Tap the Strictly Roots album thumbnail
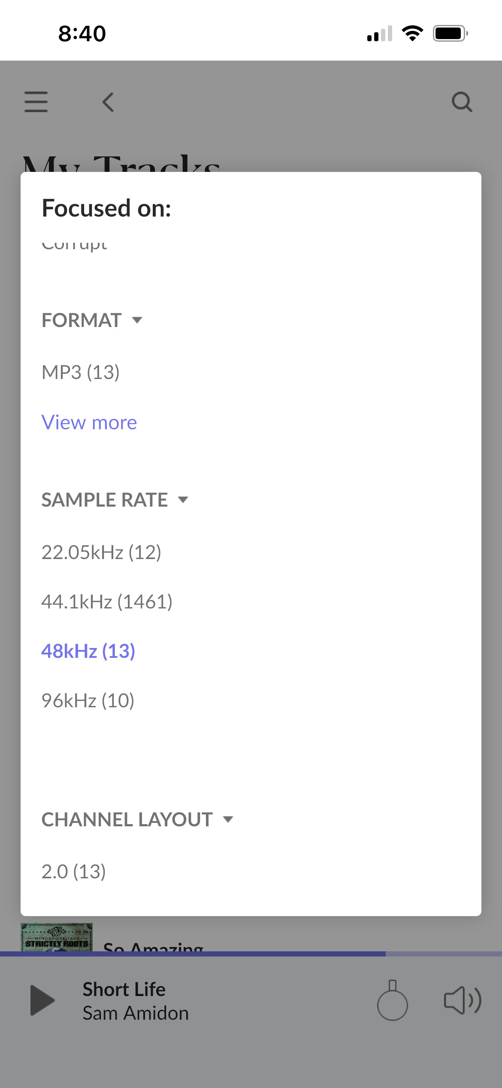This screenshot has width=502, height=1088. (x=57, y=937)
